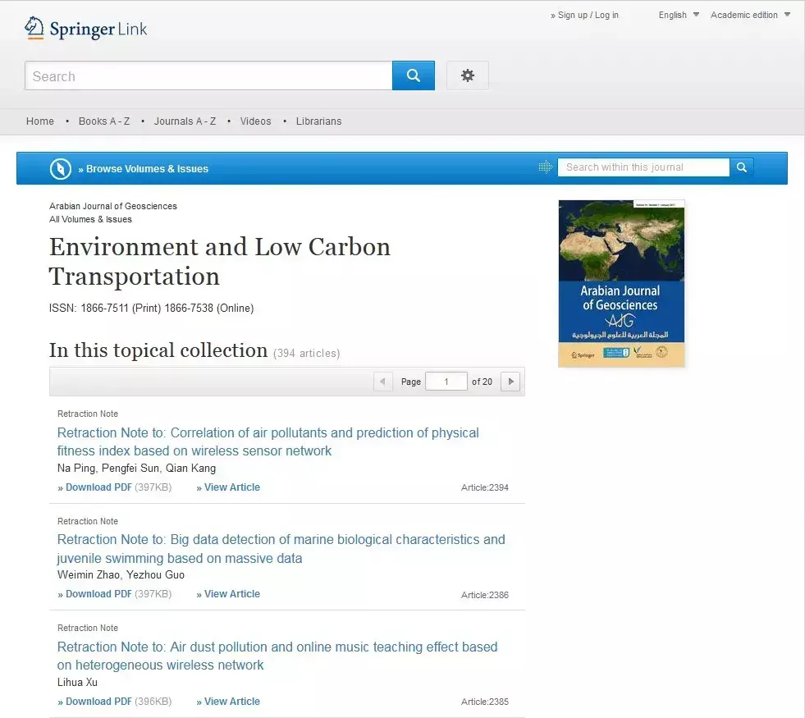
Task: Open the marine biological characteristics retraction title
Action: pos(281,549)
